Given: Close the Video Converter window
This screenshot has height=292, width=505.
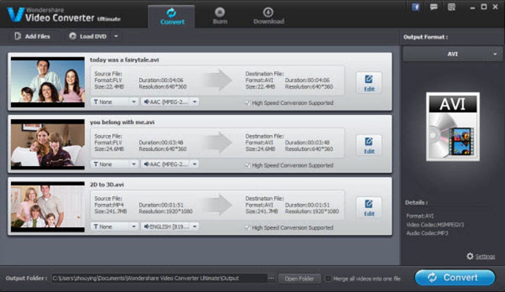Looking at the screenshot, I should coord(495,7).
